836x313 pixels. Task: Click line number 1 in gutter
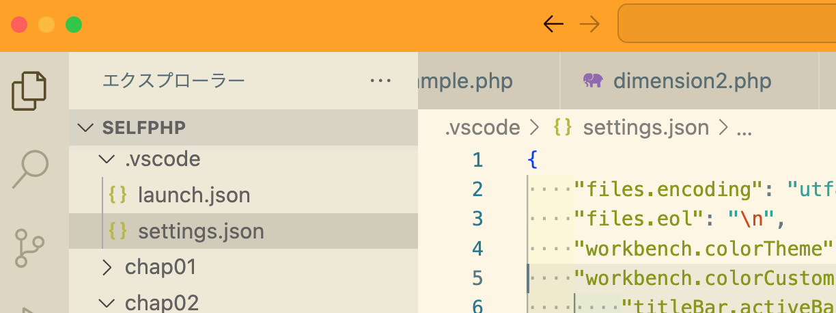477,160
